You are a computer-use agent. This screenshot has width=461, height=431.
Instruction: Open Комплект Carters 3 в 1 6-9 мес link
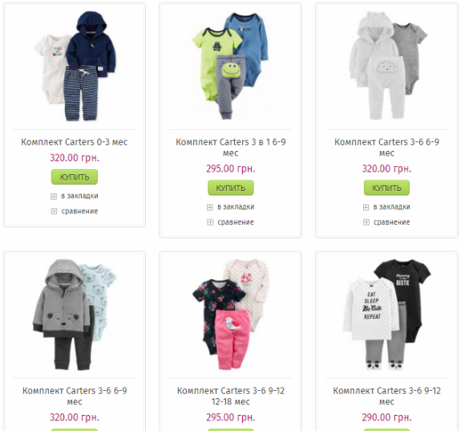click(x=231, y=147)
